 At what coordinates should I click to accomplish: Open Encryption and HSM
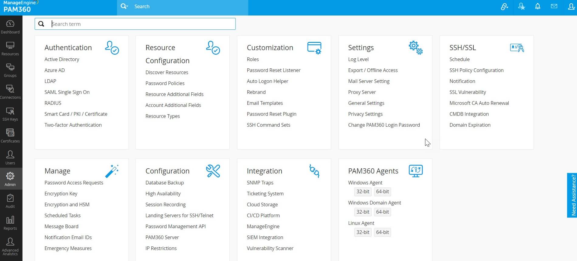tap(67, 204)
